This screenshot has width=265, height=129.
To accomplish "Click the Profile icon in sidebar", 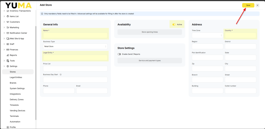I will [x=8, y=127].
